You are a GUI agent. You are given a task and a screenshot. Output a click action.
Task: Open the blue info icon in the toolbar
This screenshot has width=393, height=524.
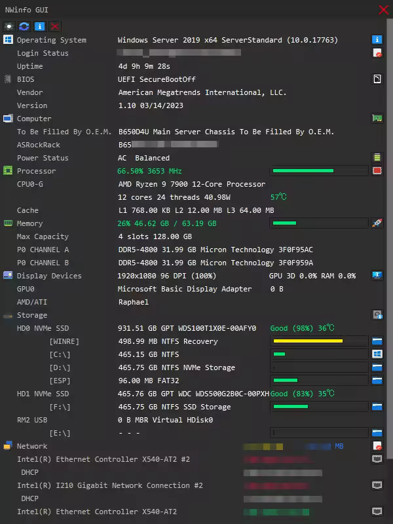click(x=39, y=26)
